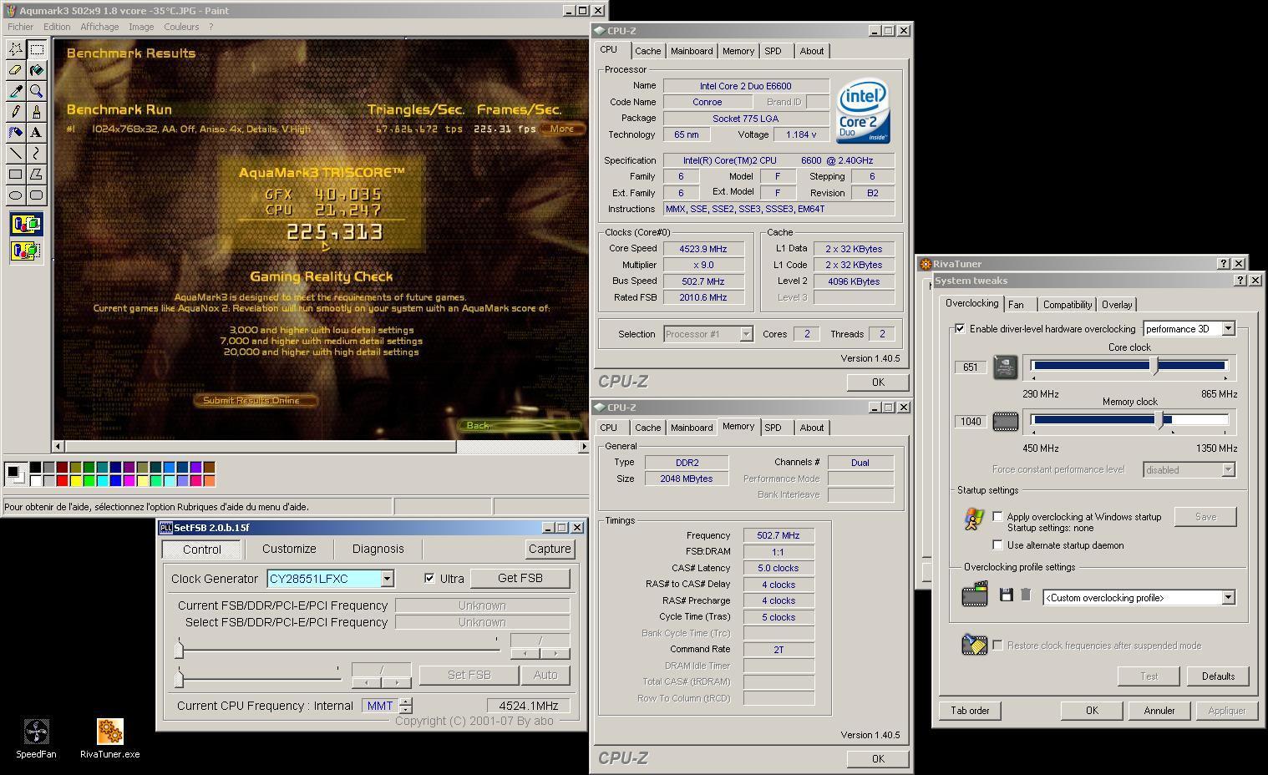Expand the Custom overclocking profile dropdown
Viewport: 1268px width, 775px height.
[x=1228, y=598]
